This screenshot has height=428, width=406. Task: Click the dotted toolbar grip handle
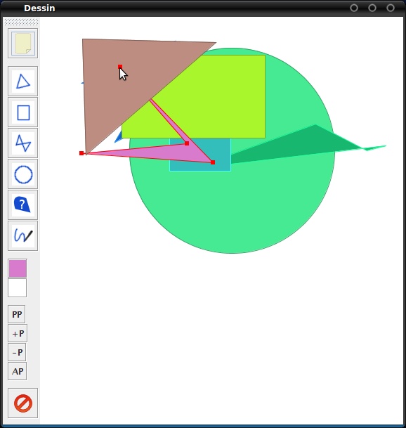(x=21, y=22)
